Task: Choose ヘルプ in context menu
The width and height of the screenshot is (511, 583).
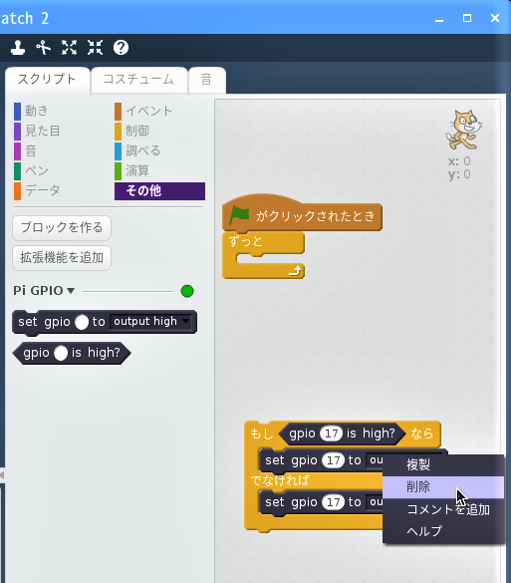Action: [x=443, y=531]
